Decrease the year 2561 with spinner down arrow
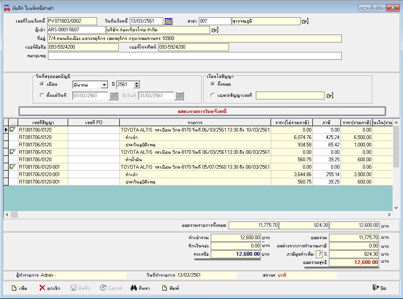 137,86
